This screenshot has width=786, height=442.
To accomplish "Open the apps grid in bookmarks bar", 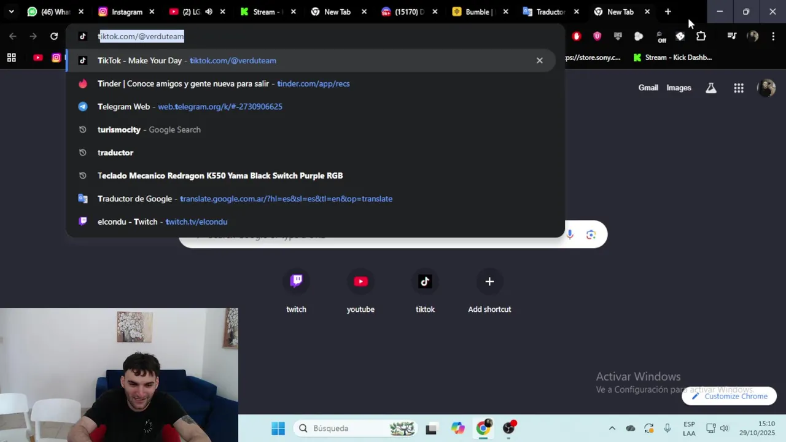I will pos(11,58).
